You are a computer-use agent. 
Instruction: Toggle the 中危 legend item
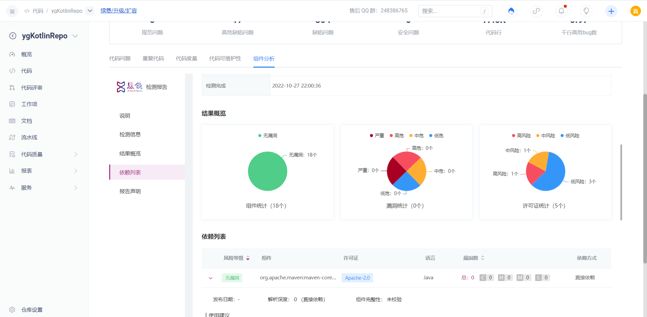[x=417, y=136]
